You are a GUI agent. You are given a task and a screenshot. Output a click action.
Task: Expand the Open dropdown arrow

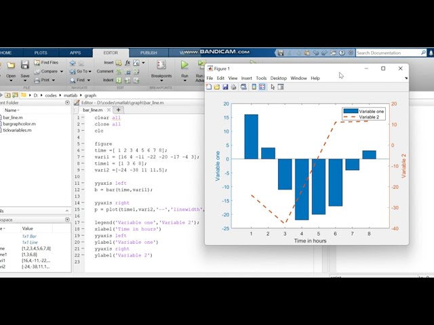(x=11, y=81)
